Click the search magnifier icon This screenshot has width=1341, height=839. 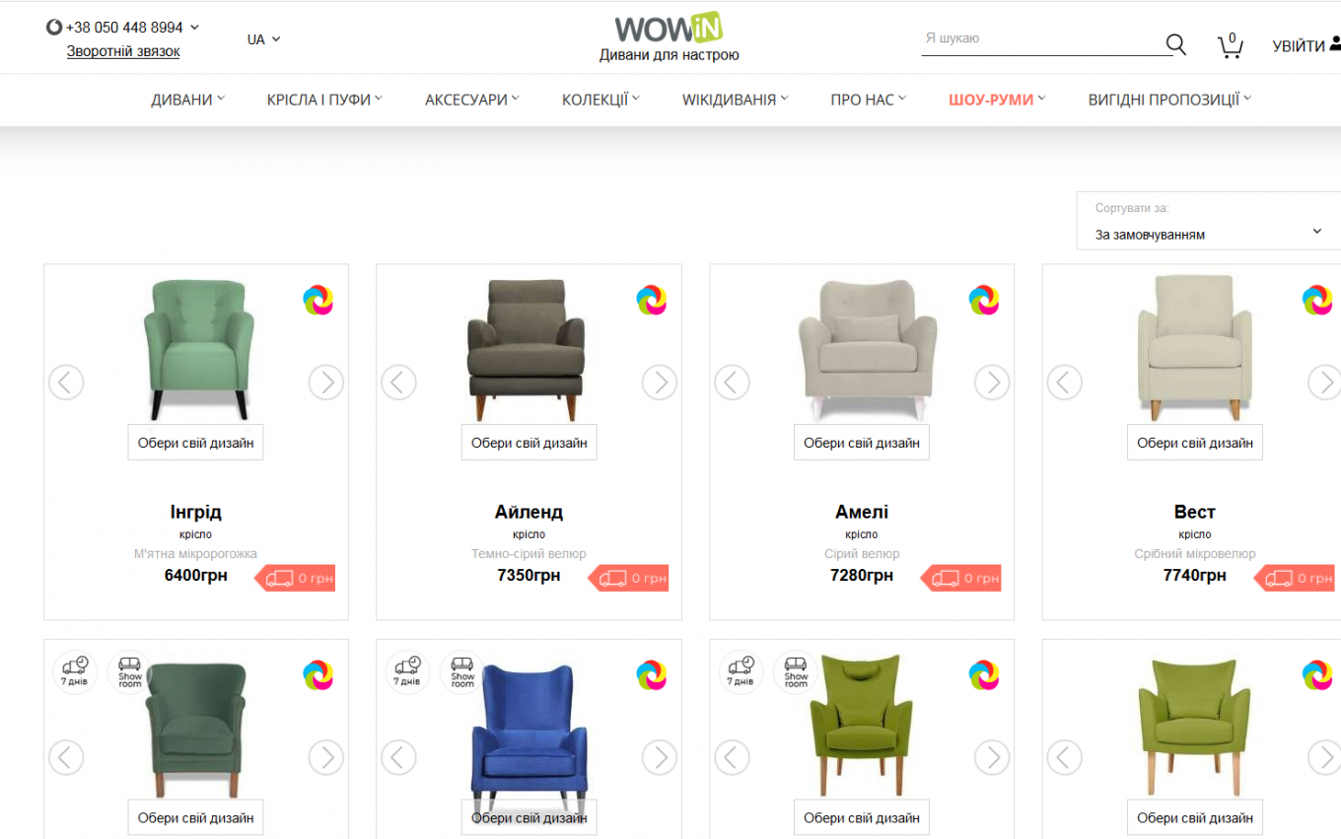(x=1175, y=44)
